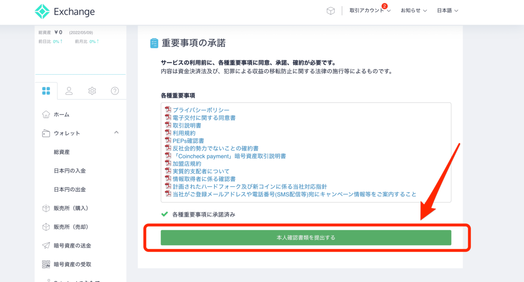Open the プライバシーポリシー PDF link

point(201,110)
